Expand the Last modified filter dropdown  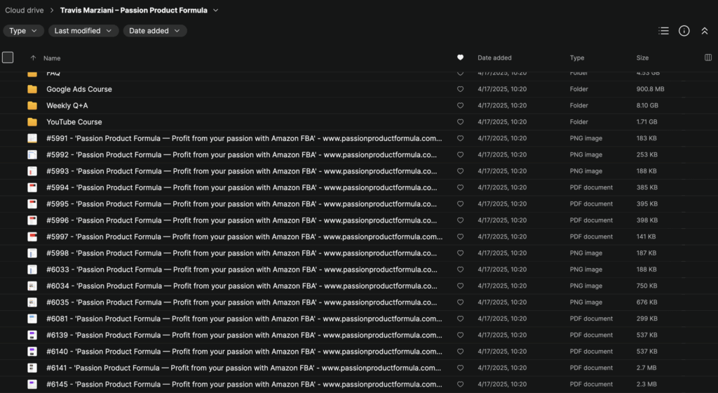coord(83,31)
